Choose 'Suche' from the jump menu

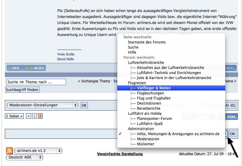point(171,47)
